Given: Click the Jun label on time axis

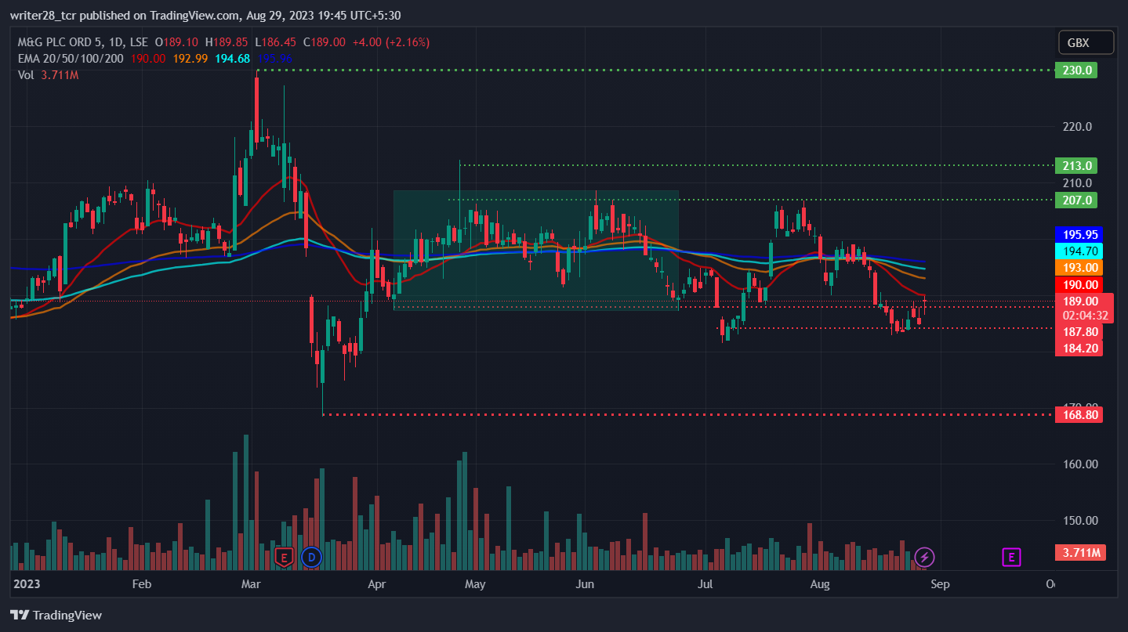Looking at the screenshot, I should [x=585, y=584].
